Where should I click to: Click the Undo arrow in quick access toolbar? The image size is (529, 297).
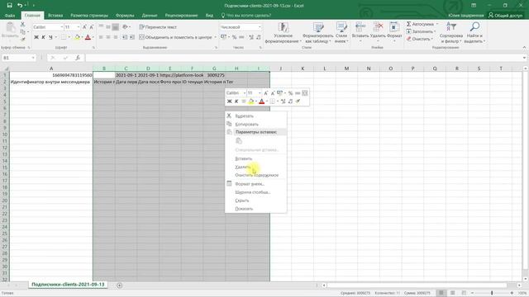20,6
